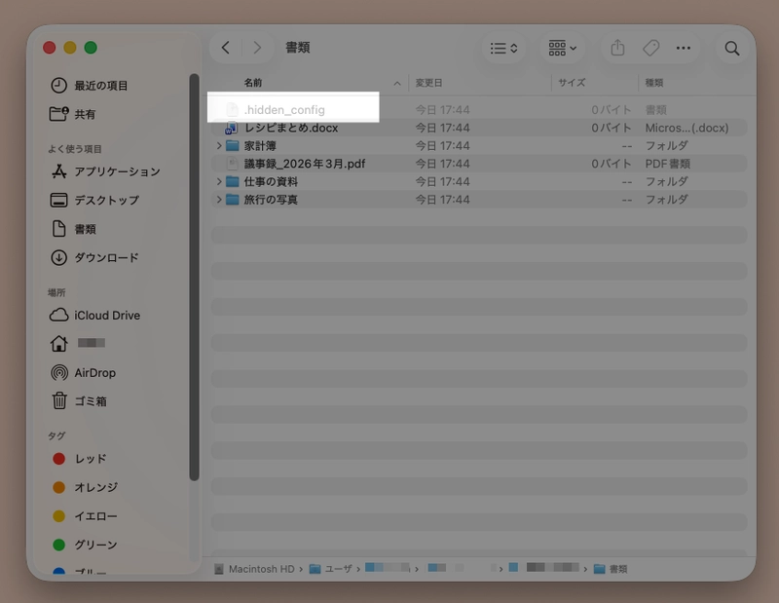Share the selected file via the Share icon
This screenshot has width=779, height=603.
coord(617,48)
